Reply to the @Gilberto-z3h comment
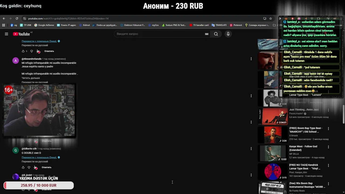 click(x=46, y=167)
